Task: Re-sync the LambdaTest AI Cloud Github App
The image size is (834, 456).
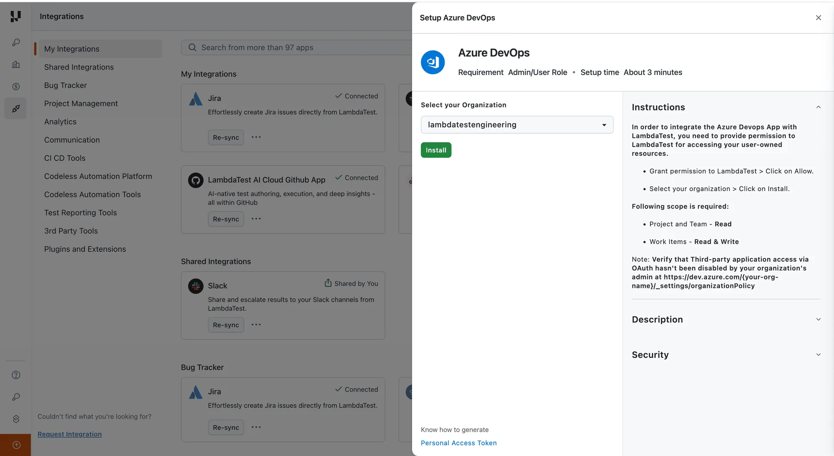Action: coord(226,219)
